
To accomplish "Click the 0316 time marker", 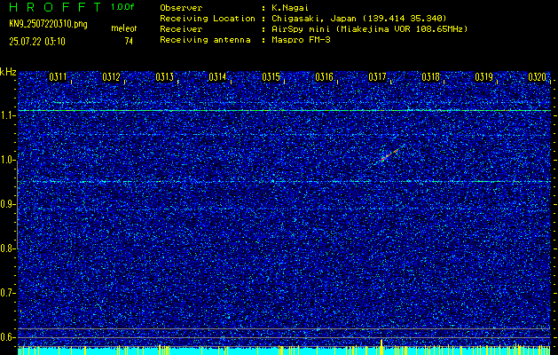I will [x=324, y=77].
